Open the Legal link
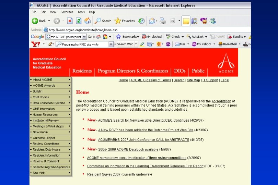278x185 pixels. [x=225, y=80]
